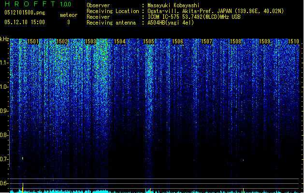Click observer name Masayuki Kobayashi

point(174,5)
